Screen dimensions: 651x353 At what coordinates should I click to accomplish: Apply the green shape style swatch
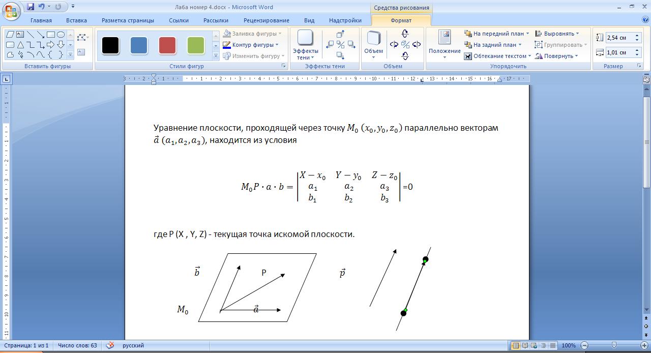196,45
